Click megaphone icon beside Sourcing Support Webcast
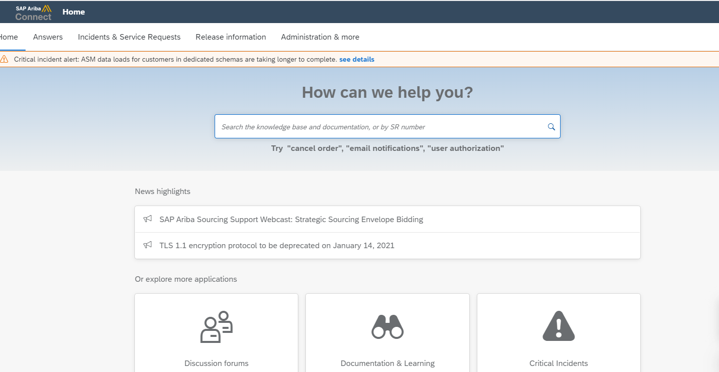 pyautogui.click(x=147, y=219)
